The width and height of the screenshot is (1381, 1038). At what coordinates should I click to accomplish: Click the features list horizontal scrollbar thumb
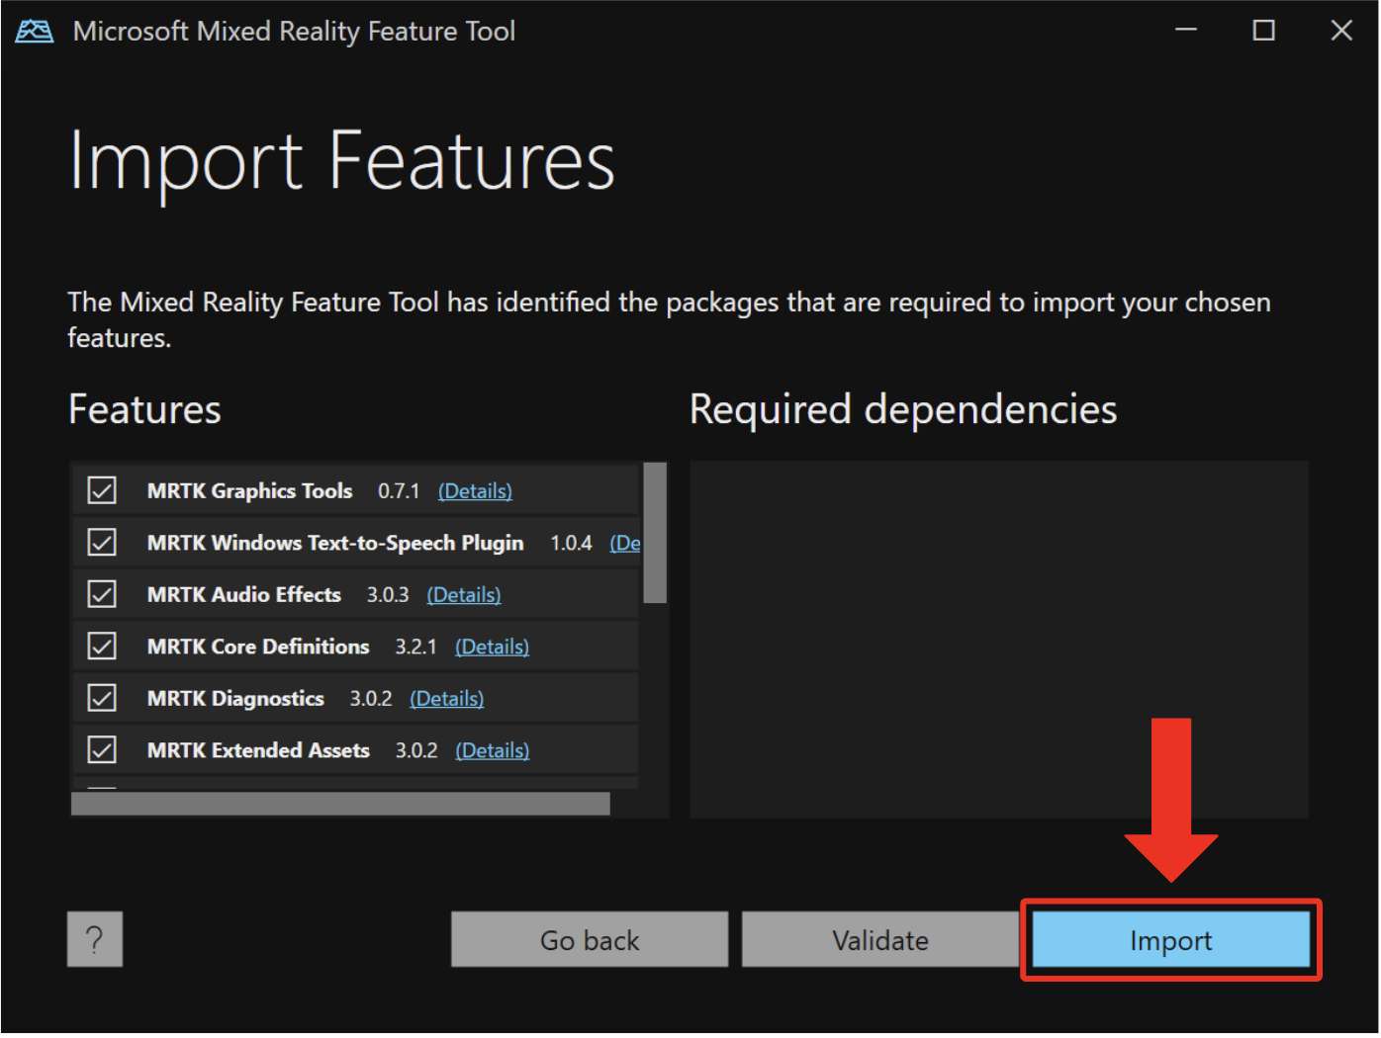tap(341, 804)
